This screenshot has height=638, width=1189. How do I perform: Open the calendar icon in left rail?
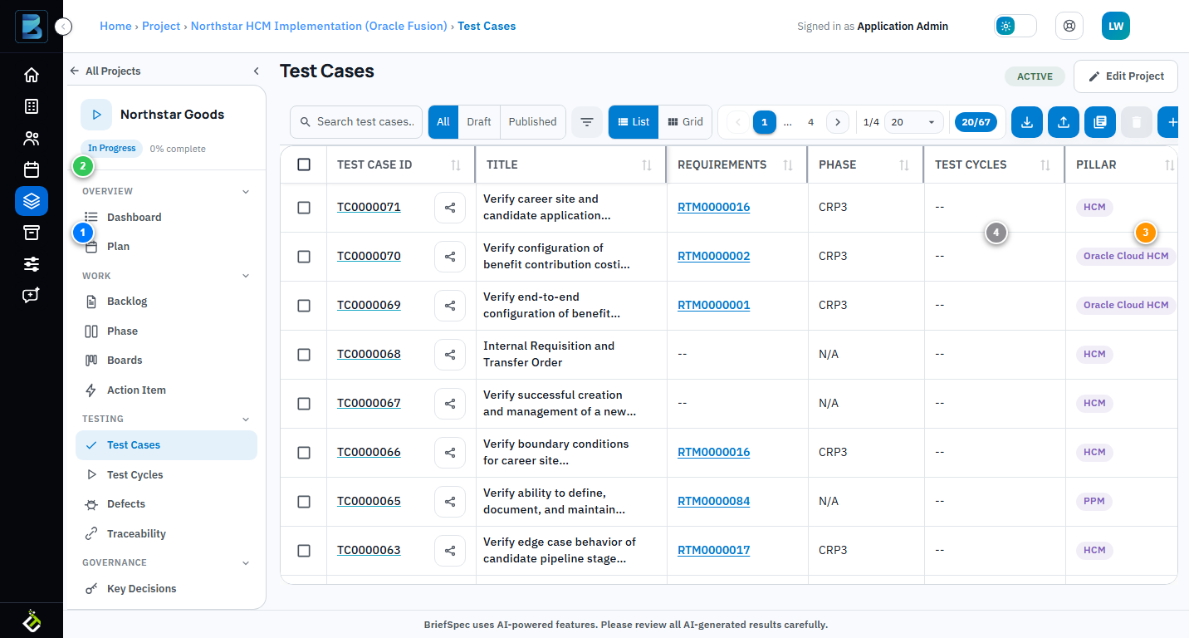[32, 169]
